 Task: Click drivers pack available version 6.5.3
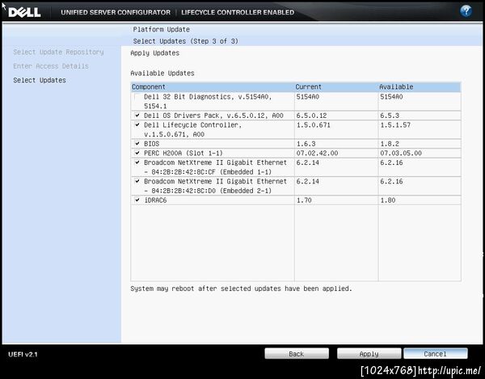point(390,116)
